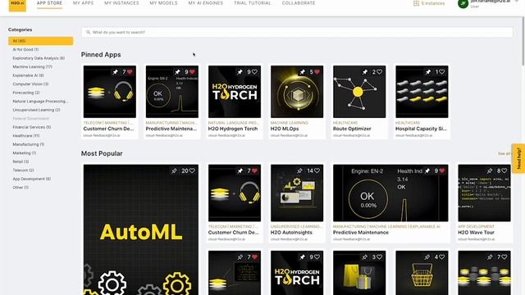Pin icon on Customer Churn card in Pinned Apps
The width and height of the screenshot is (525, 295).
(x=115, y=72)
